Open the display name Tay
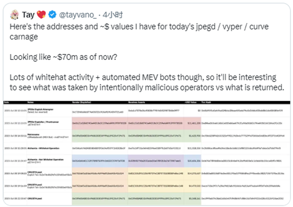The image size is (293, 207). pyautogui.click(x=28, y=15)
